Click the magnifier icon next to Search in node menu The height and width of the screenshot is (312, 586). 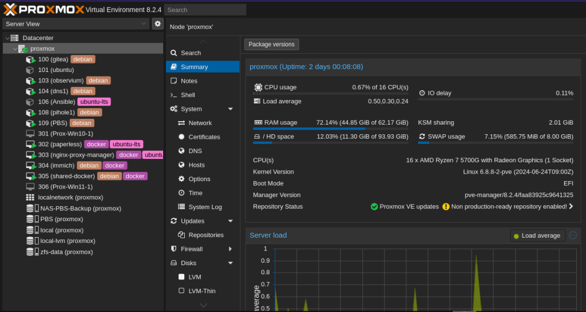pyautogui.click(x=173, y=53)
